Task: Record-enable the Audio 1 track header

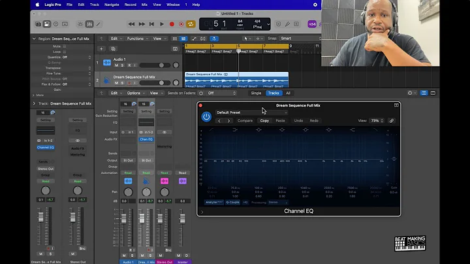Action: pos(129,65)
